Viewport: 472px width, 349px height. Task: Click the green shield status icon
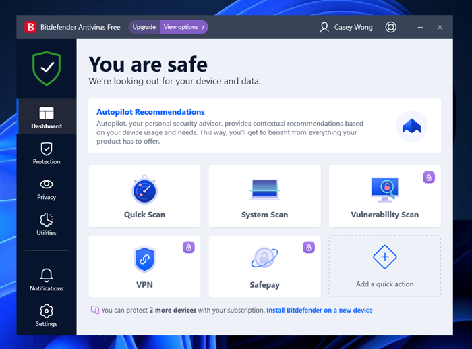47,68
